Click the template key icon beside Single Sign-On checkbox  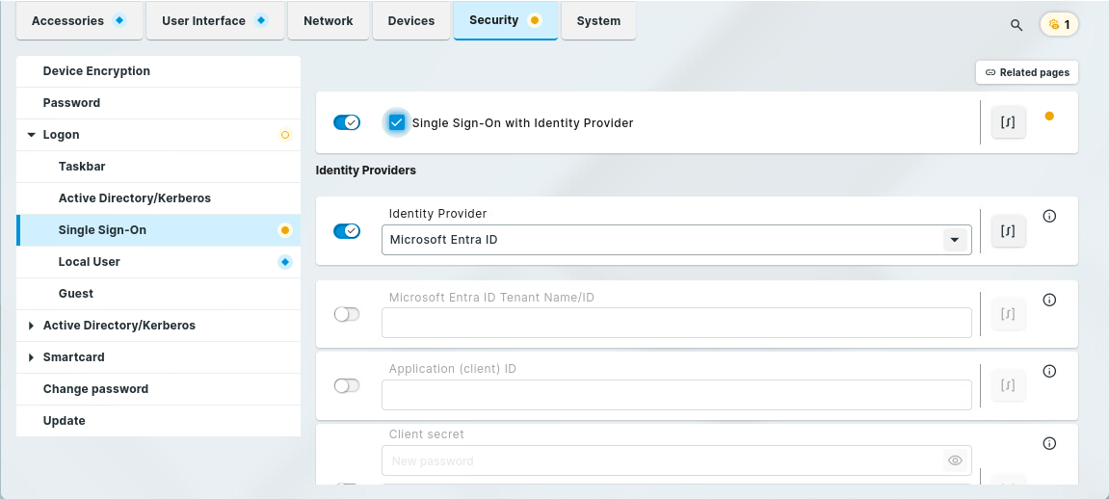point(1008,122)
